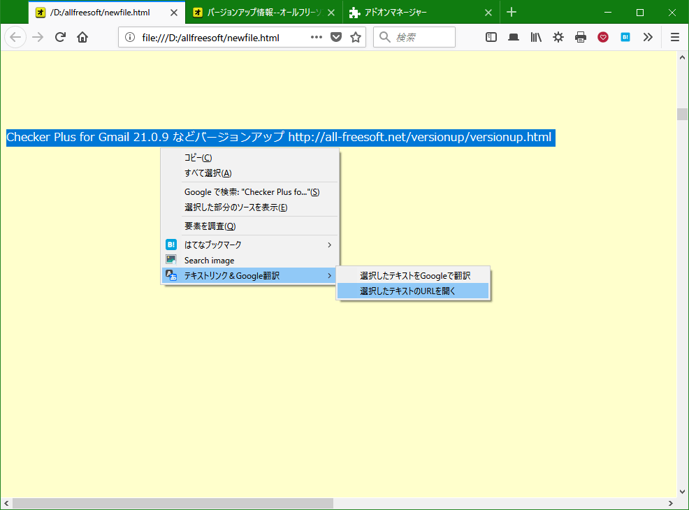Image resolution: width=689 pixels, height=510 pixels.
Task: Select Google で検索 context menu entry
Action: click(250, 192)
